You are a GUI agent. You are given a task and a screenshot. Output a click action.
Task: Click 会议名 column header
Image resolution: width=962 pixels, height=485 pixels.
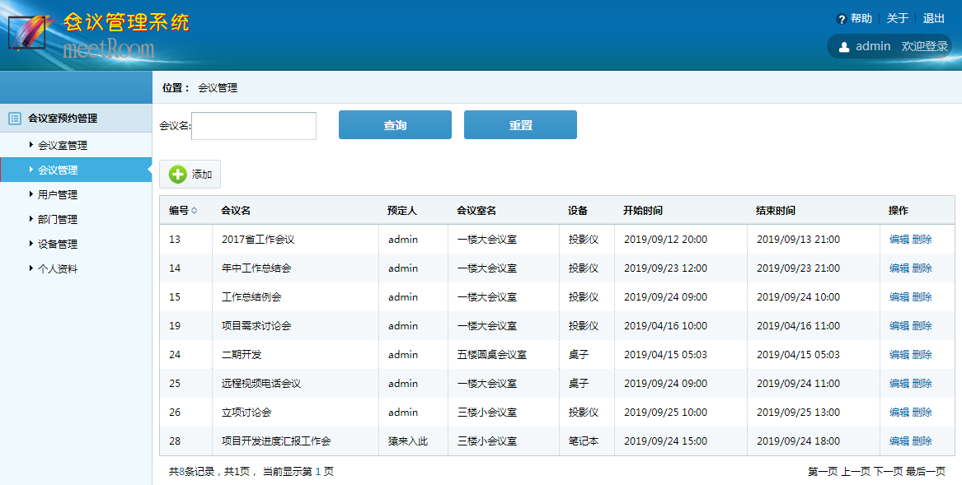pyautogui.click(x=237, y=210)
